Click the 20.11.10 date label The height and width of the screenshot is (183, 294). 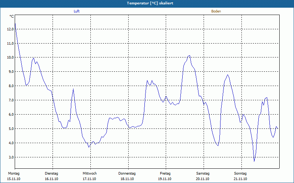point(202,179)
